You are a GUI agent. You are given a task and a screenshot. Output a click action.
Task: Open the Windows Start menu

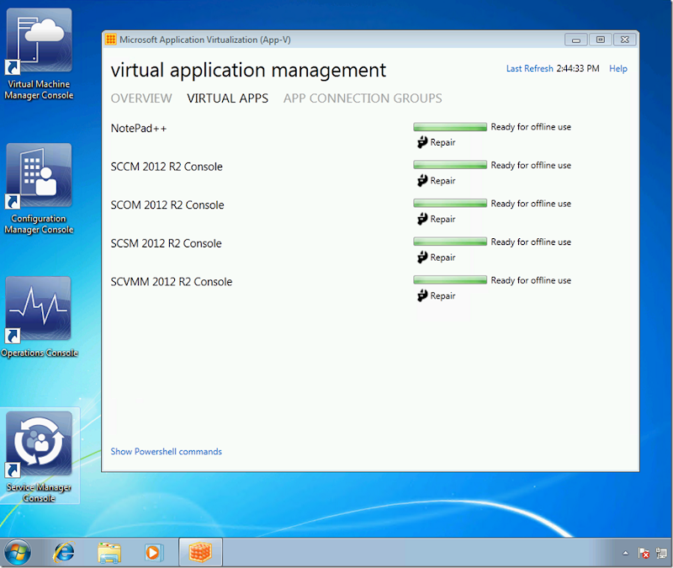[x=17, y=553]
